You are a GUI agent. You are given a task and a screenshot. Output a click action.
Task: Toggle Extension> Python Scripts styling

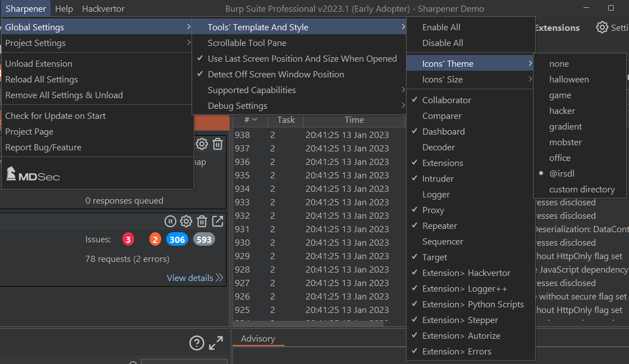click(471, 305)
